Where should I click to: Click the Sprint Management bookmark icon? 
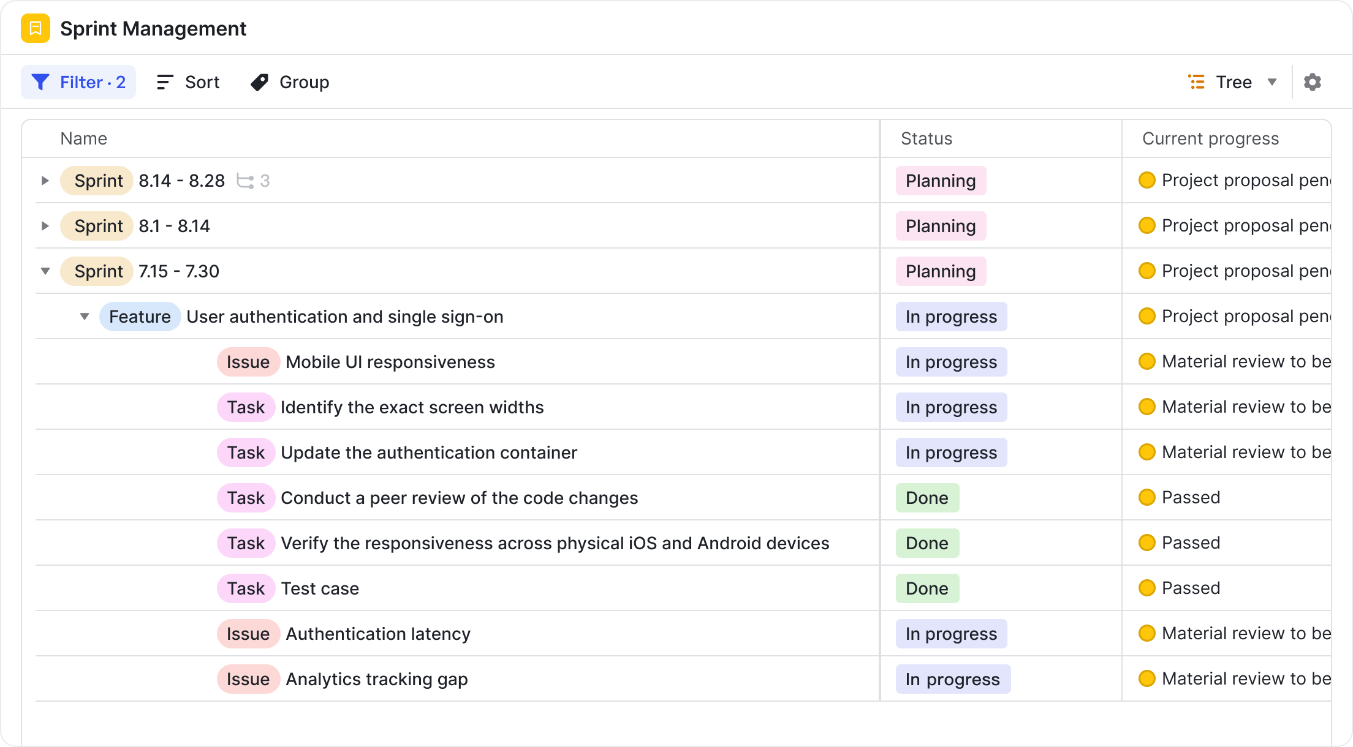point(36,28)
